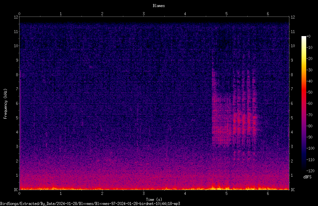Click the 8 kHz label on left axis

[x=17, y=75]
